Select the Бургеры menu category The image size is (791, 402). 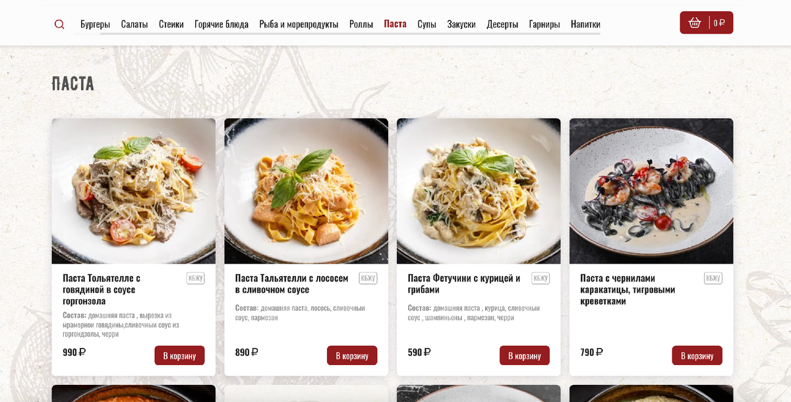(96, 24)
